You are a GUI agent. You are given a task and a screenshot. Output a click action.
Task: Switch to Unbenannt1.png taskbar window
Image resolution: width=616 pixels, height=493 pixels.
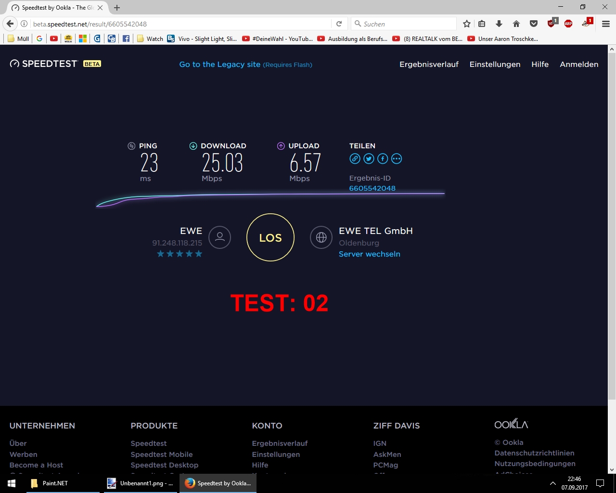pos(141,483)
